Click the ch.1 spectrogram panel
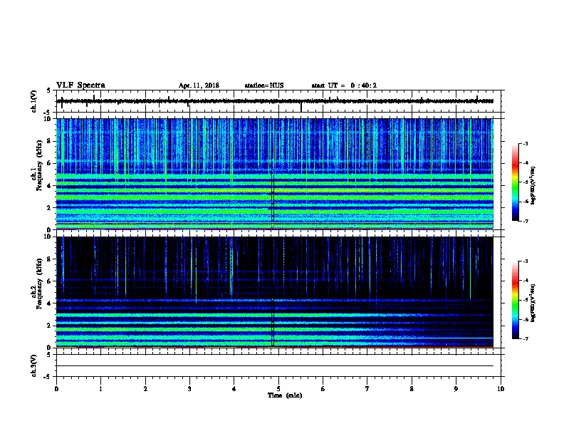 (275, 174)
